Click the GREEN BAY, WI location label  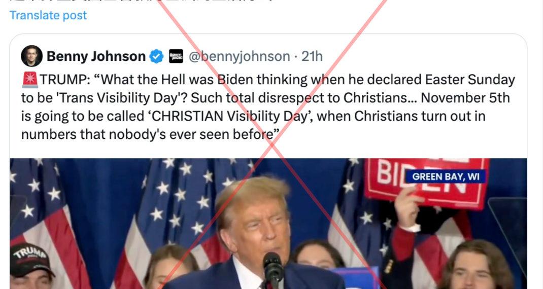(x=446, y=177)
